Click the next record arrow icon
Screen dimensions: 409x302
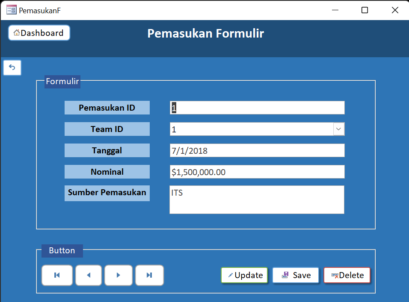point(119,275)
